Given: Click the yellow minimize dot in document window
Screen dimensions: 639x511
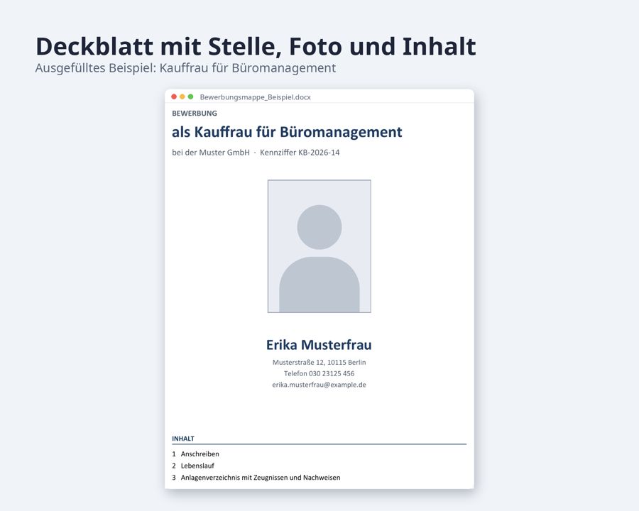Looking at the screenshot, I should pos(182,97).
